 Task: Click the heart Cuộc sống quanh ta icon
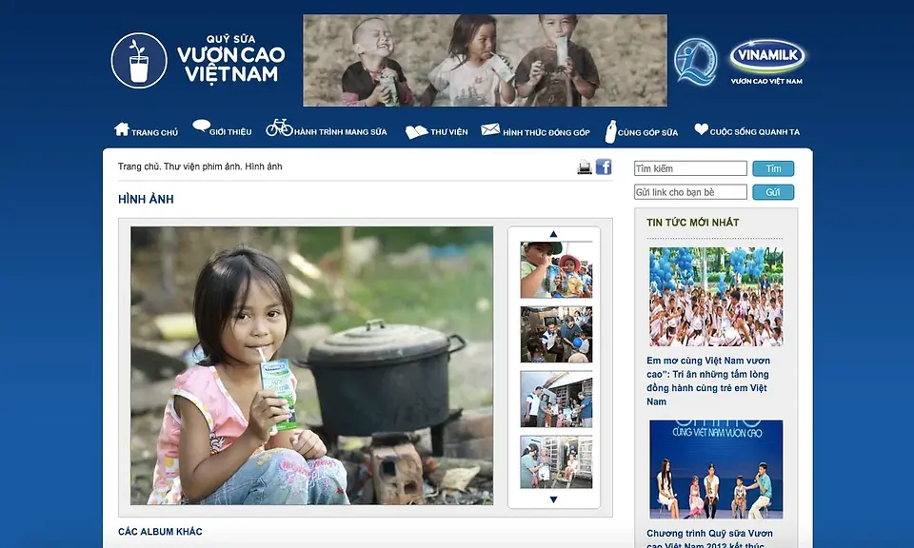[x=701, y=128]
